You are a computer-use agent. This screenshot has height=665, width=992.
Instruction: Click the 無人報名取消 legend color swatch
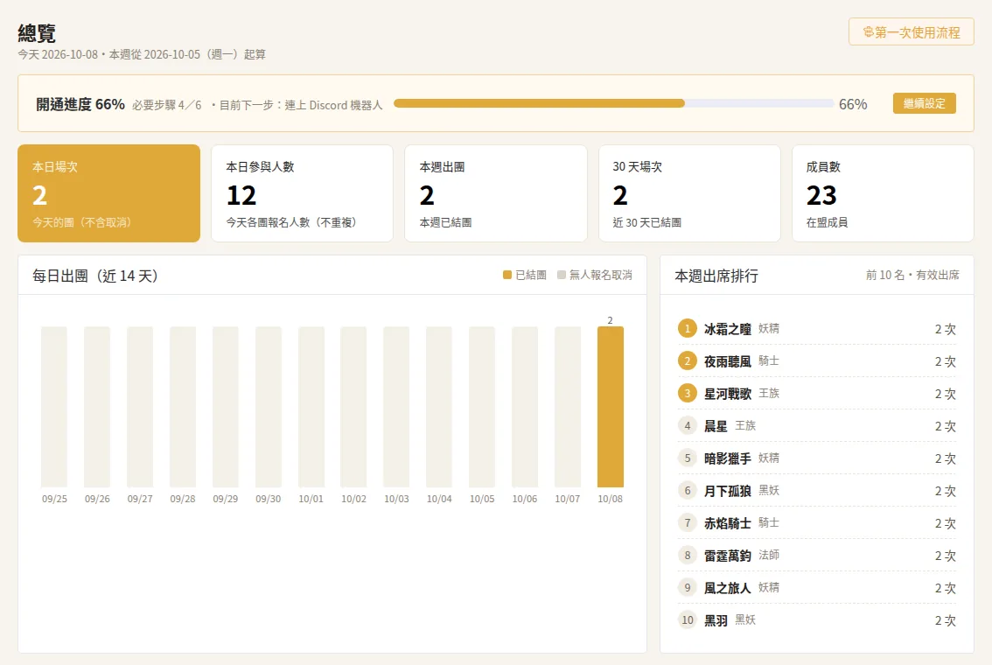pos(561,276)
